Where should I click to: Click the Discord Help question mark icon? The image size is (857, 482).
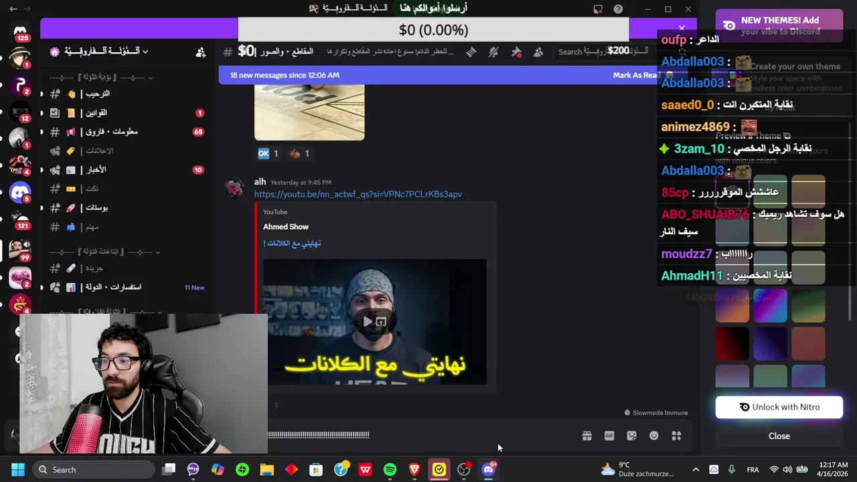coord(618,9)
